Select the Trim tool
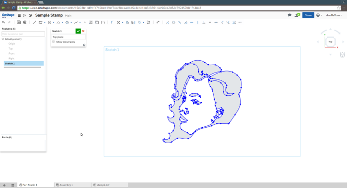This screenshot has height=188, width=347. (x=118, y=22)
